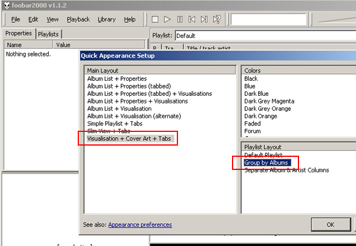The image size is (356, 246).
Task: Switch to the Playlists tab
Action: pyautogui.click(x=49, y=34)
